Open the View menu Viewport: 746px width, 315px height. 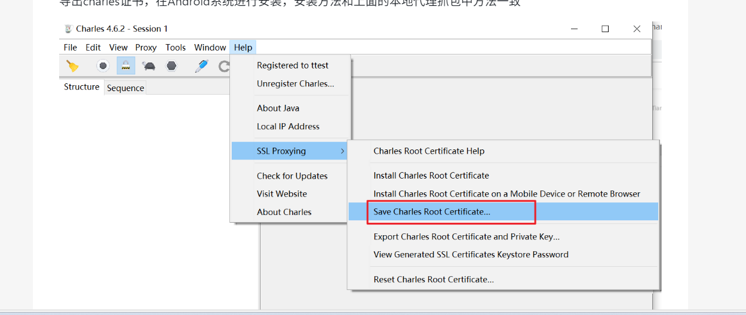coord(118,48)
